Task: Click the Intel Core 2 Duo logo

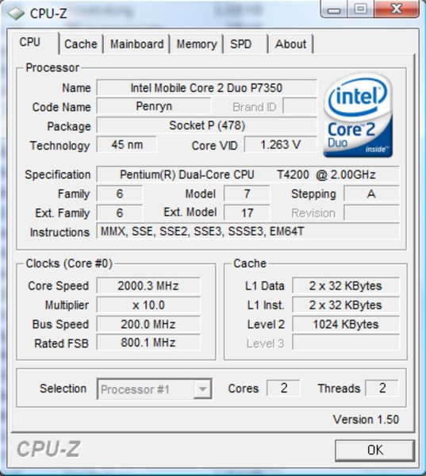Action: (x=358, y=115)
